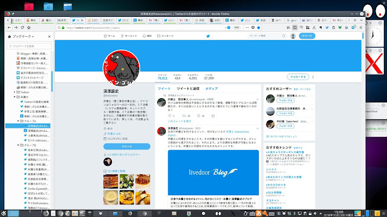
Task: Click the Japanese input あ tray icon
Action: click(258, 213)
